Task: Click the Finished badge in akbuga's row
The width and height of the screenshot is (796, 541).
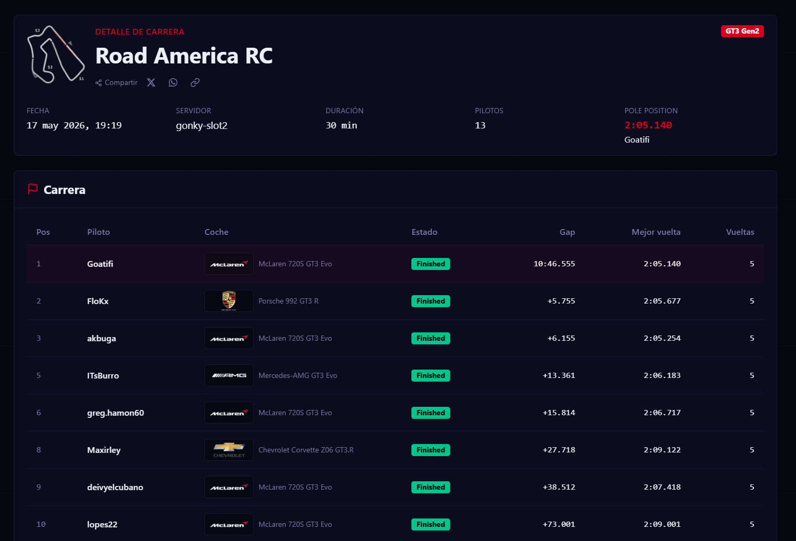Action: (x=431, y=338)
